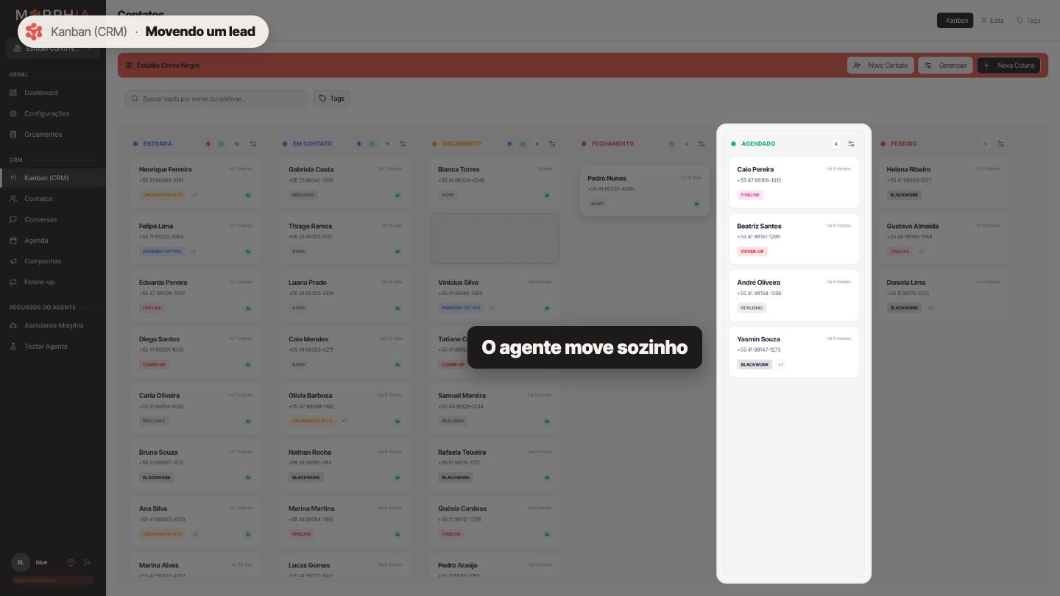Screen dimensions: 1060x596
Task: Open settings of the Em Contato column
Action: (x=403, y=144)
